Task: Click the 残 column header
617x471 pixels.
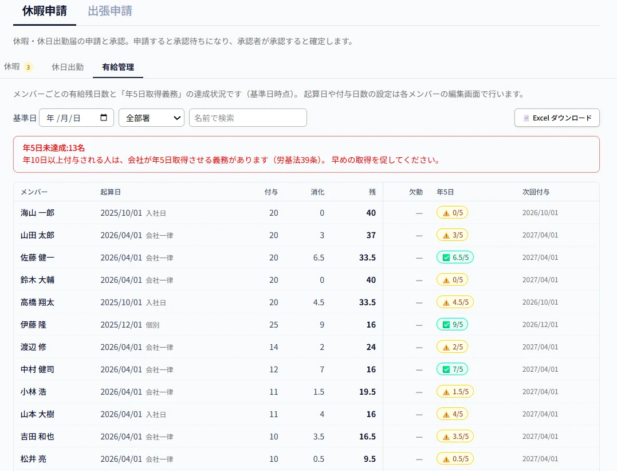Action: click(x=372, y=192)
